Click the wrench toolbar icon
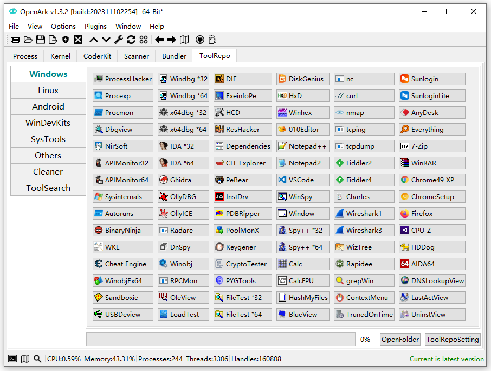Viewport: 491px width, 371px height. pyautogui.click(x=119, y=40)
